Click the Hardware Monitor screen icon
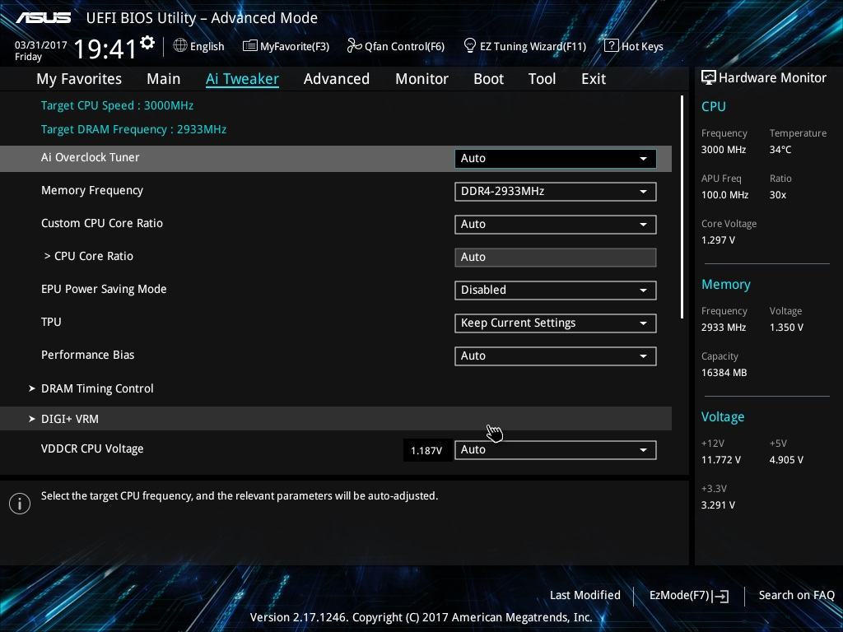The image size is (843, 632). pyautogui.click(x=709, y=77)
